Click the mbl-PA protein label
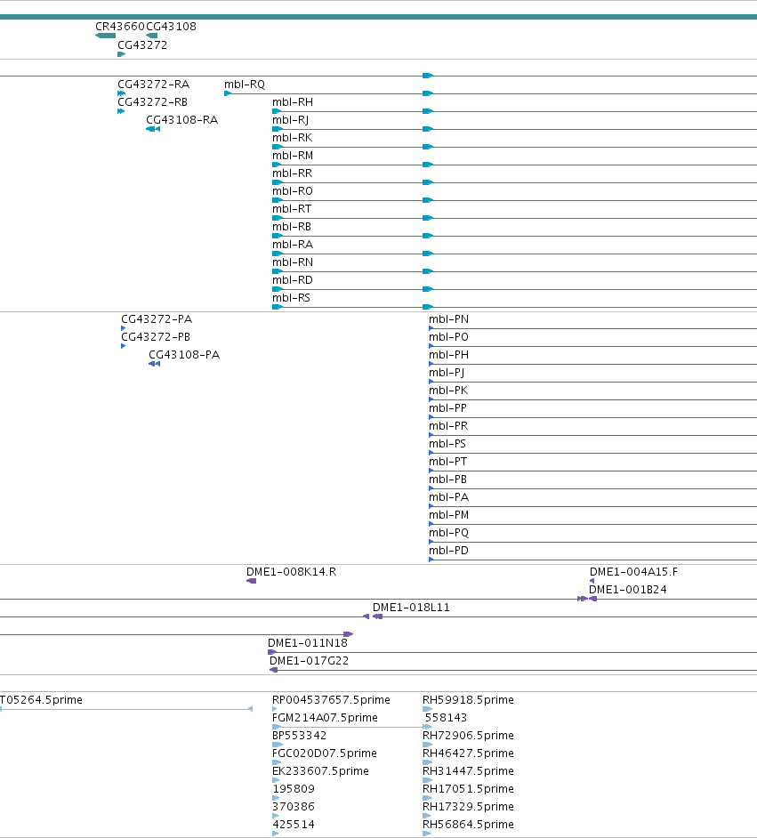Image resolution: width=757 pixels, height=838 pixels. pos(448,497)
